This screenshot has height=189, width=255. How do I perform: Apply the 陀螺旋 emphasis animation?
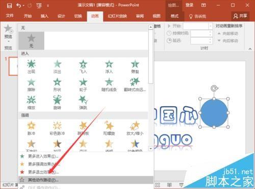click(x=109, y=128)
